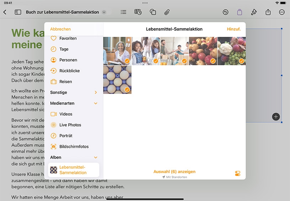Tap the Live Photos concentric circles icon

point(53,125)
